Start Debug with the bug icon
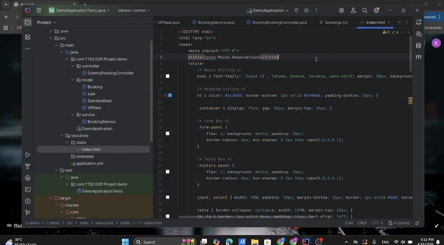The height and width of the screenshot is (245, 444). coord(306,10)
